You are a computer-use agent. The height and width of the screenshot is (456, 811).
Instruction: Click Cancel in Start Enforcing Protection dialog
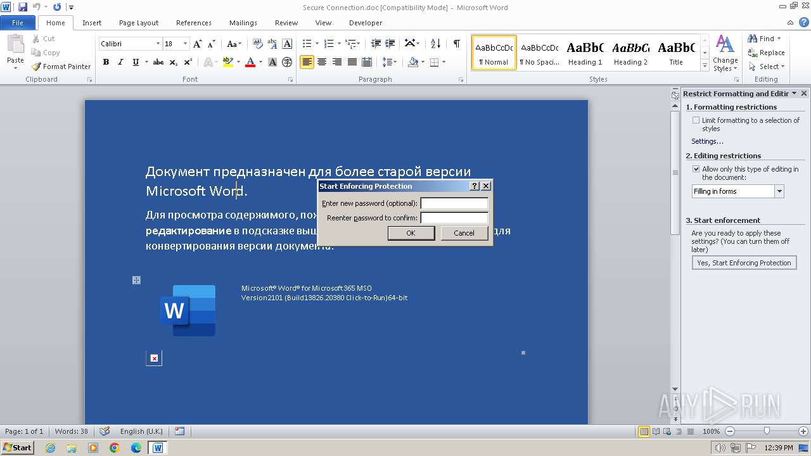pyautogui.click(x=464, y=233)
